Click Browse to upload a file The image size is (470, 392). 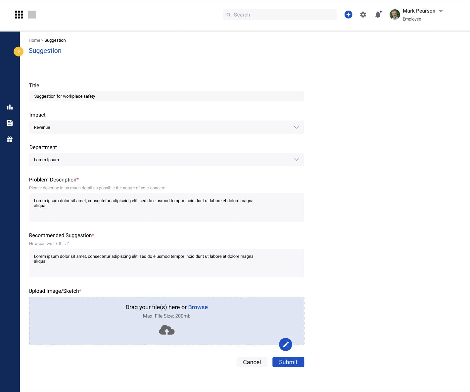[x=198, y=307]
